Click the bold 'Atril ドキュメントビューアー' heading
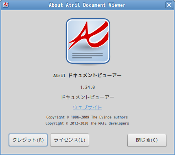This screenshot has width=175, height=155. tap(87, 75)
